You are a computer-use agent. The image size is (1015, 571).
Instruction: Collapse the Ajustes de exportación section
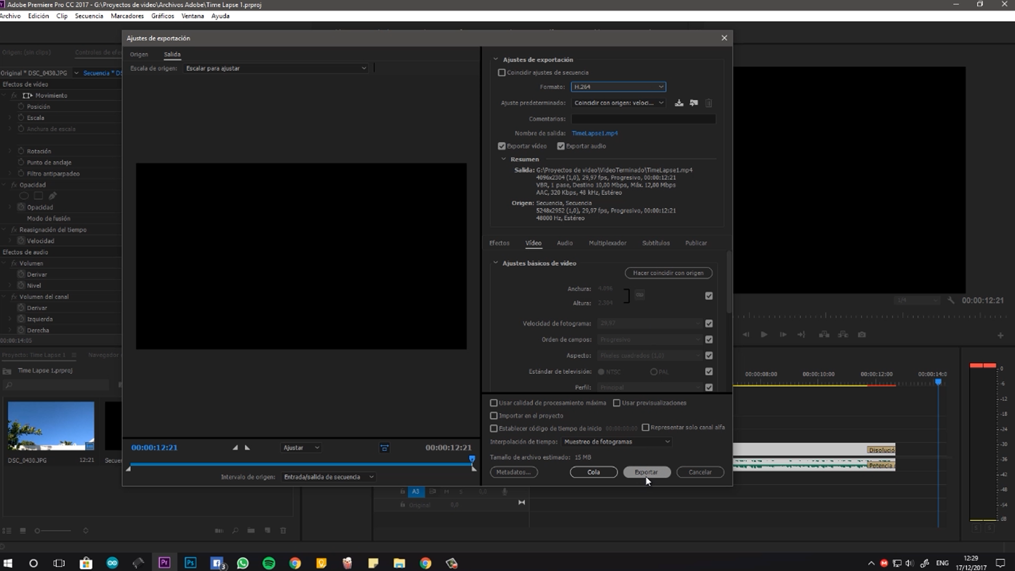[x=496, y=59]
